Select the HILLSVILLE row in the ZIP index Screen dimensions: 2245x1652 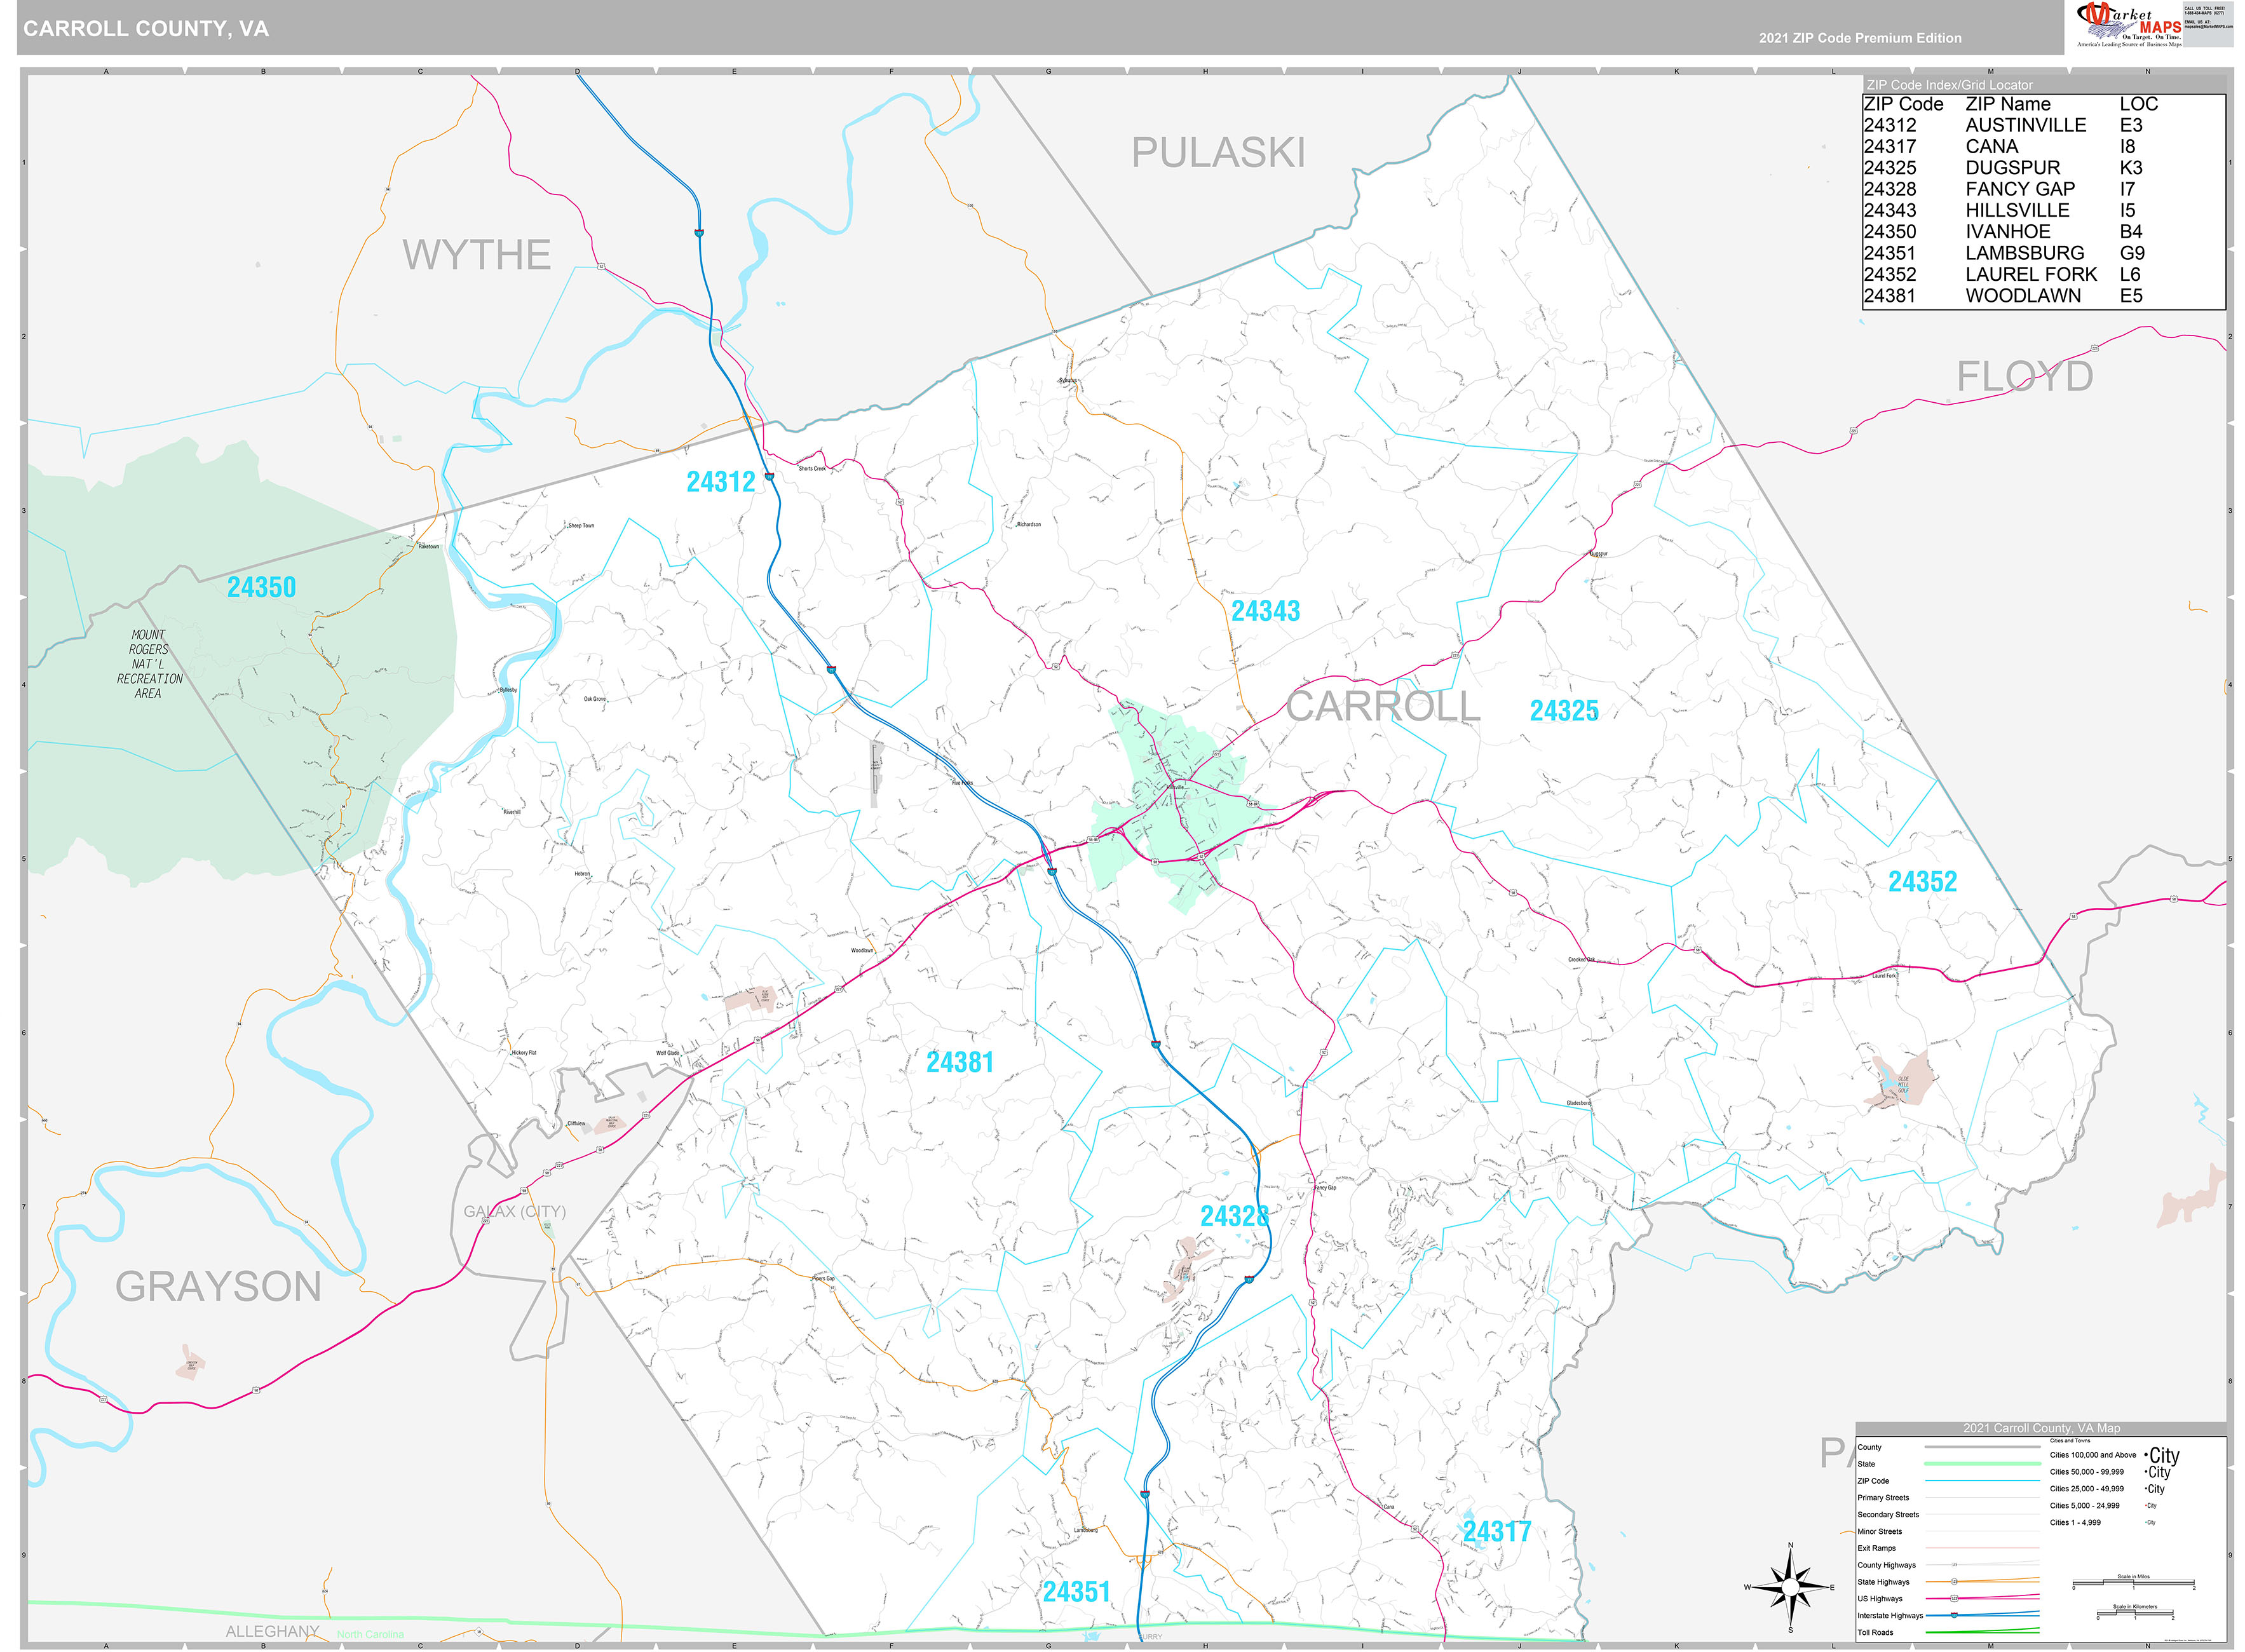click(x=2043, y=210)
